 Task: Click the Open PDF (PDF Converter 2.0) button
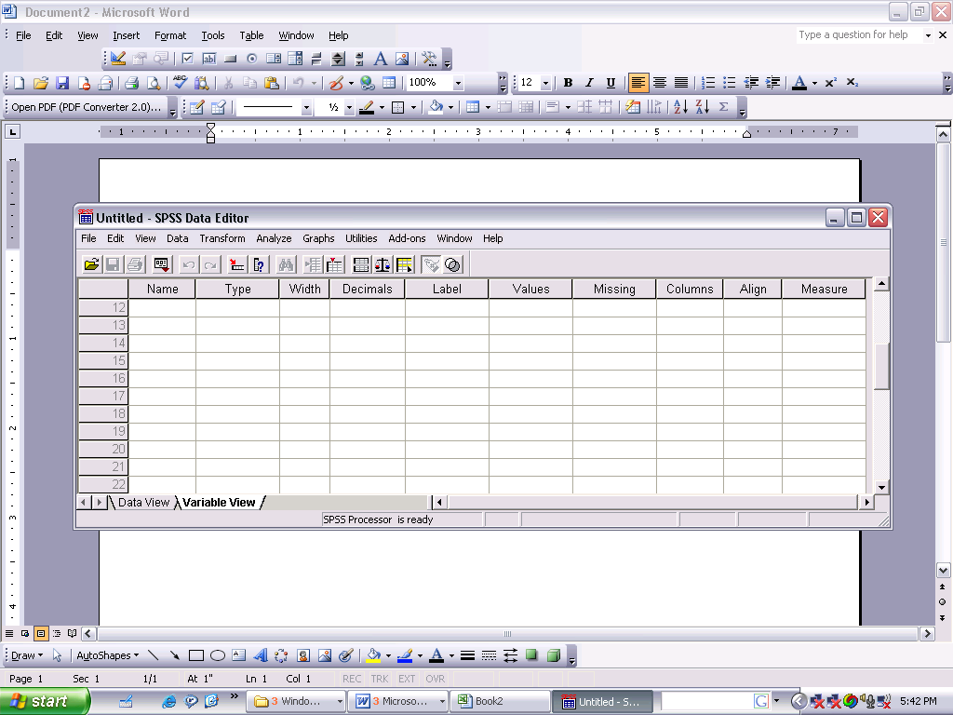coord(86,107)
